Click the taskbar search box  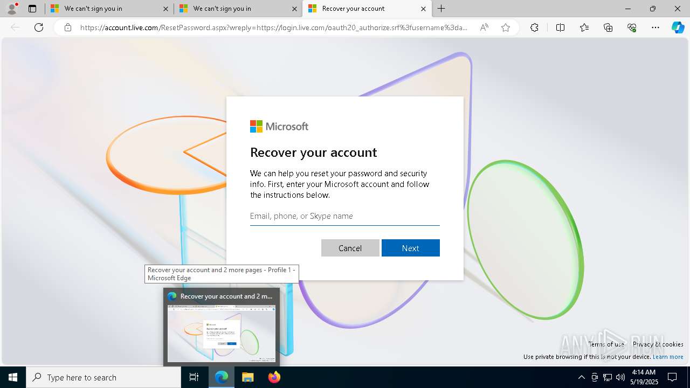click(103, 377)
